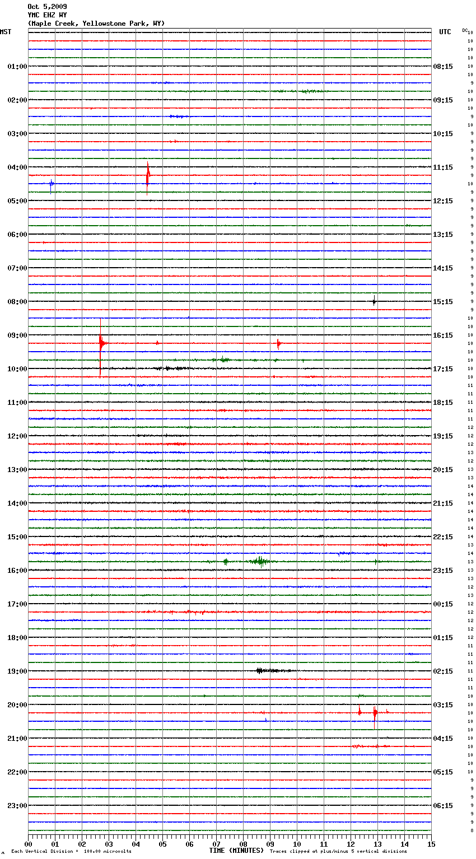Screen dimensions: 476x859
Task: Click the MST "01:00" row label
Action: pos(17,67)
